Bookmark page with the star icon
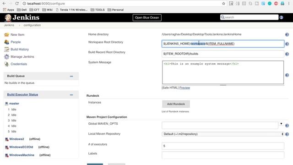The width and height of the screenshot is (293, 165). coord(223,3)
